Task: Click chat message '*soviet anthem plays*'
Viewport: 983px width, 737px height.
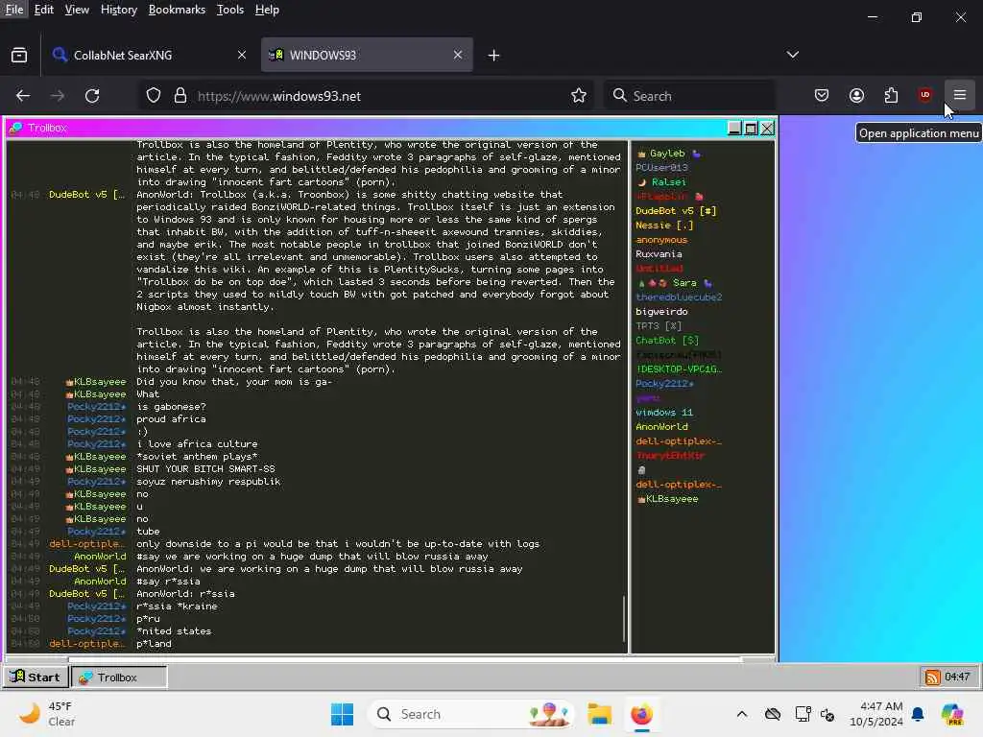Action: tap(197, 456)
